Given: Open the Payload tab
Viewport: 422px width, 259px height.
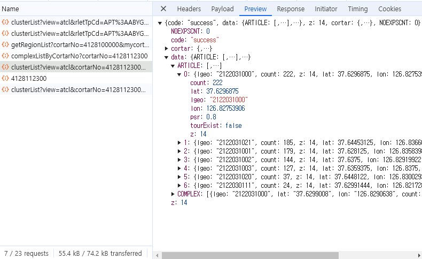Looking at the screenshot, I should [222, 9].
